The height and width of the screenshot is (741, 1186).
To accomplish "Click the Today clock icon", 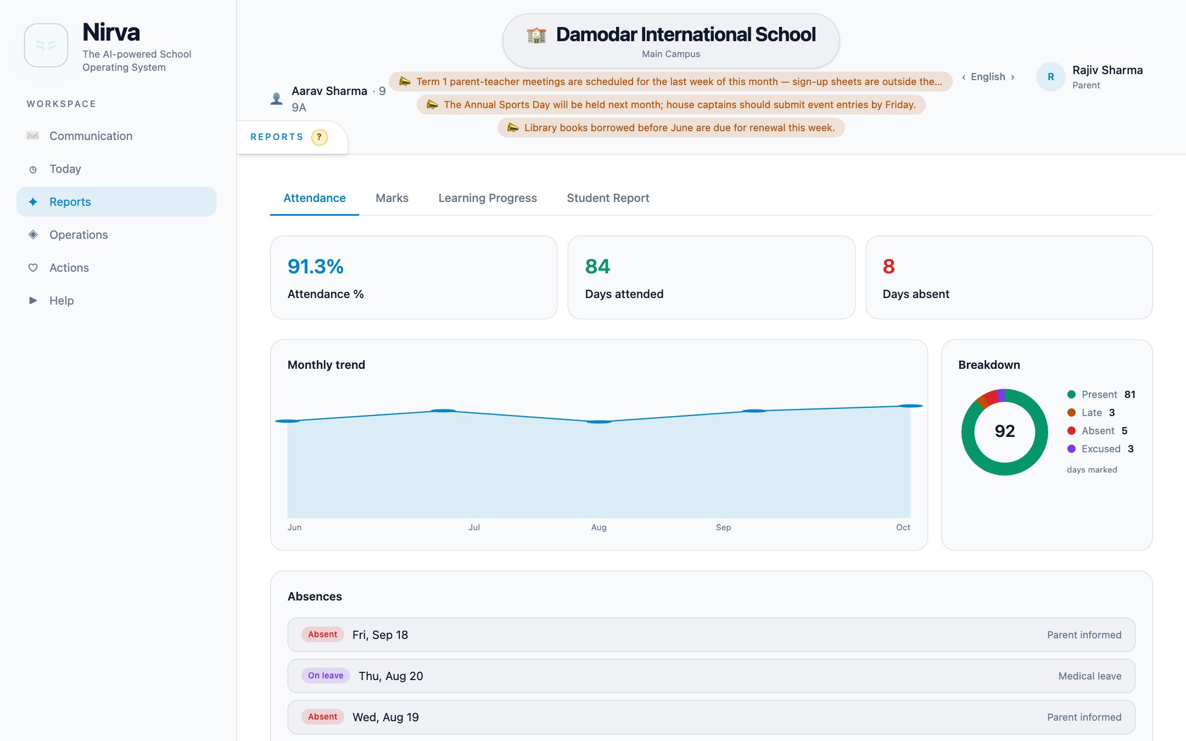I will click(x=33, y=170).
